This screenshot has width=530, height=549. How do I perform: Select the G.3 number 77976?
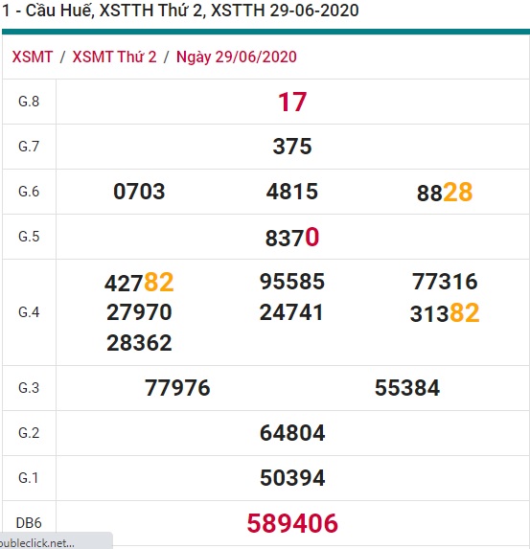(x=177, y=388)
